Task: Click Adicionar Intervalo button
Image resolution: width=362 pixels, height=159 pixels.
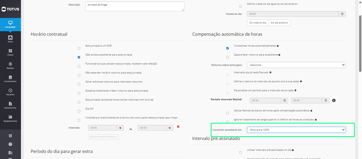Action: pos(103,137)
